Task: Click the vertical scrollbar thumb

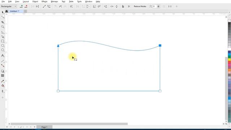Action: click(226, 88)
